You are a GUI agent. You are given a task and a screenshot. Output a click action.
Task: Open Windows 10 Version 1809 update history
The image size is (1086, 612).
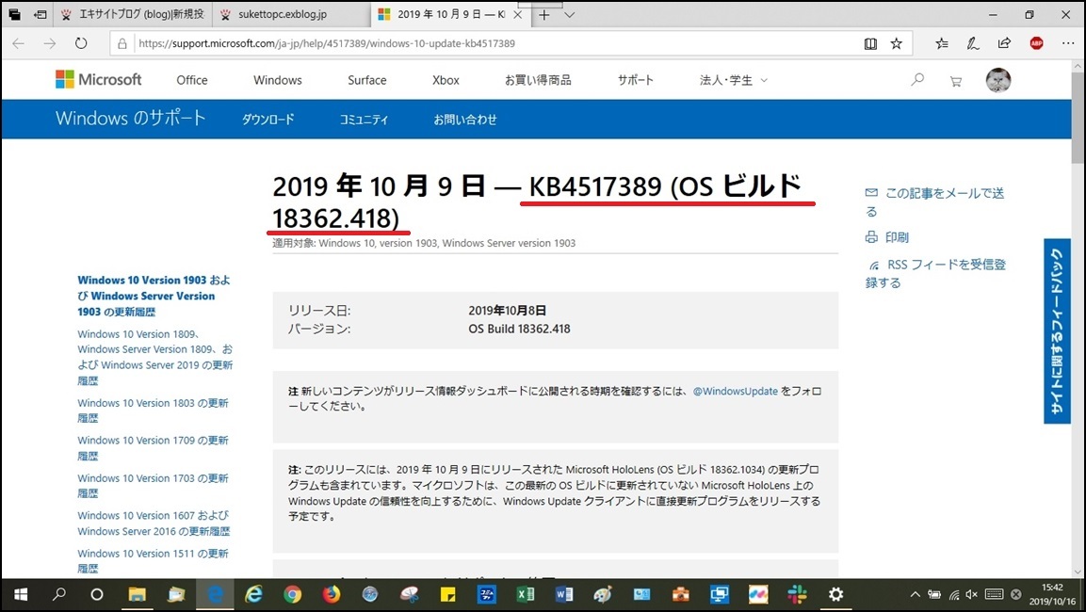[x=155, y=357]
